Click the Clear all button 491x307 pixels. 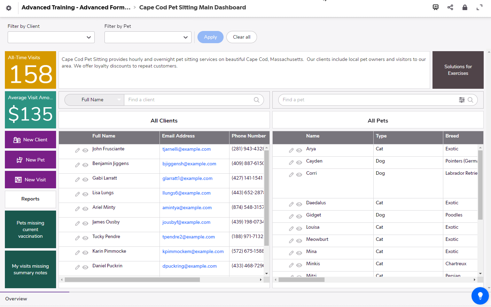(242, 37)
